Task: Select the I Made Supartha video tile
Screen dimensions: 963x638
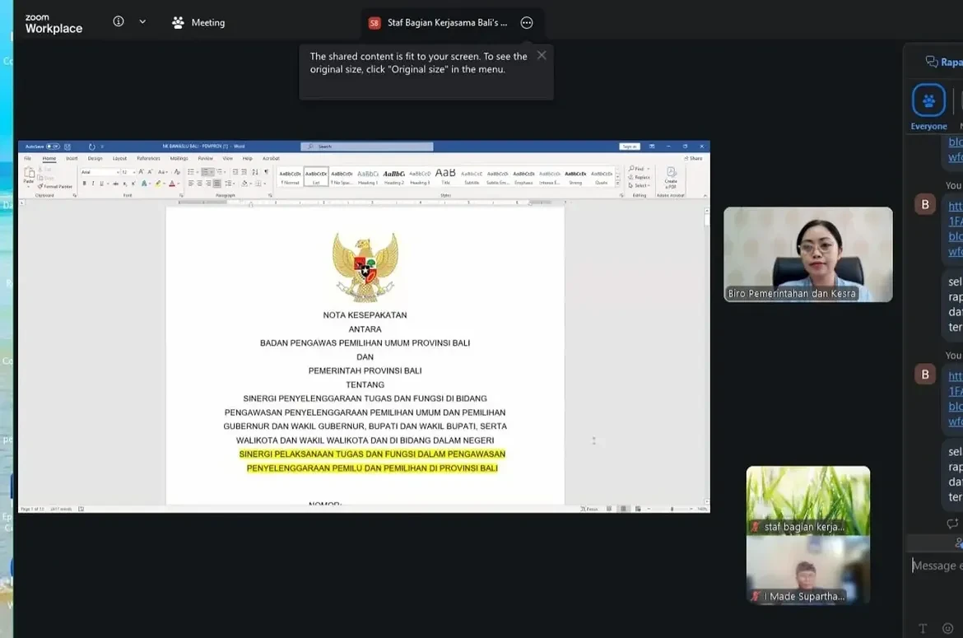Action: [807, 570]
